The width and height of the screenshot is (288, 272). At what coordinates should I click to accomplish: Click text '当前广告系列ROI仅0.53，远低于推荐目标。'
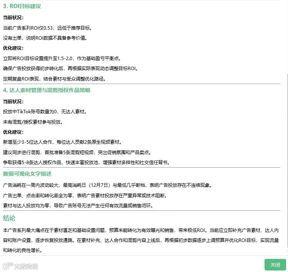click(47, 28)
